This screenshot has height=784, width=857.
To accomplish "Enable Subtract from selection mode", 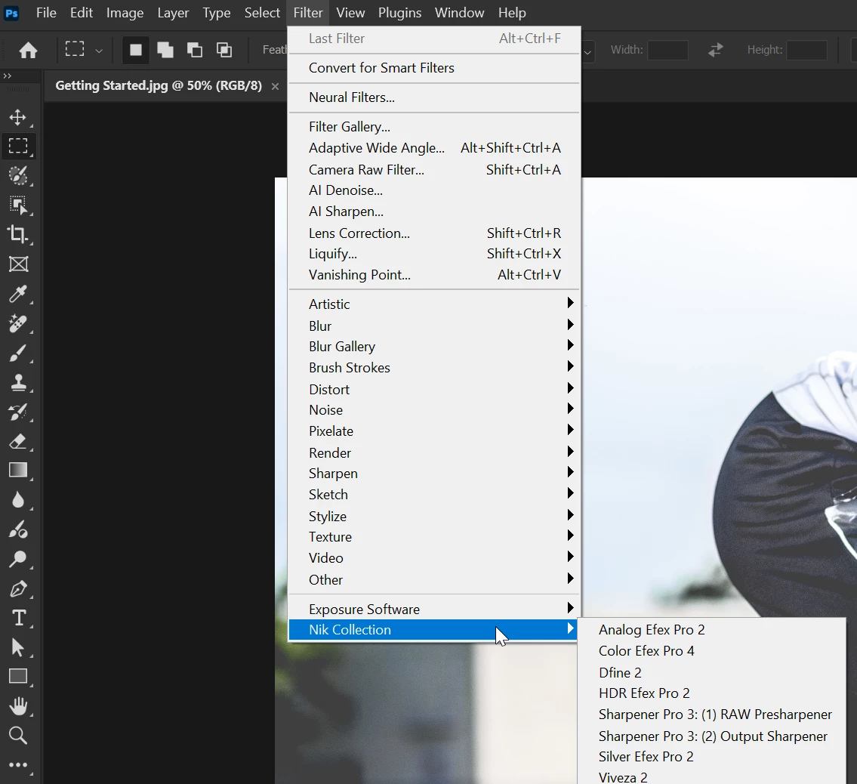I will (x=195, y=51).
